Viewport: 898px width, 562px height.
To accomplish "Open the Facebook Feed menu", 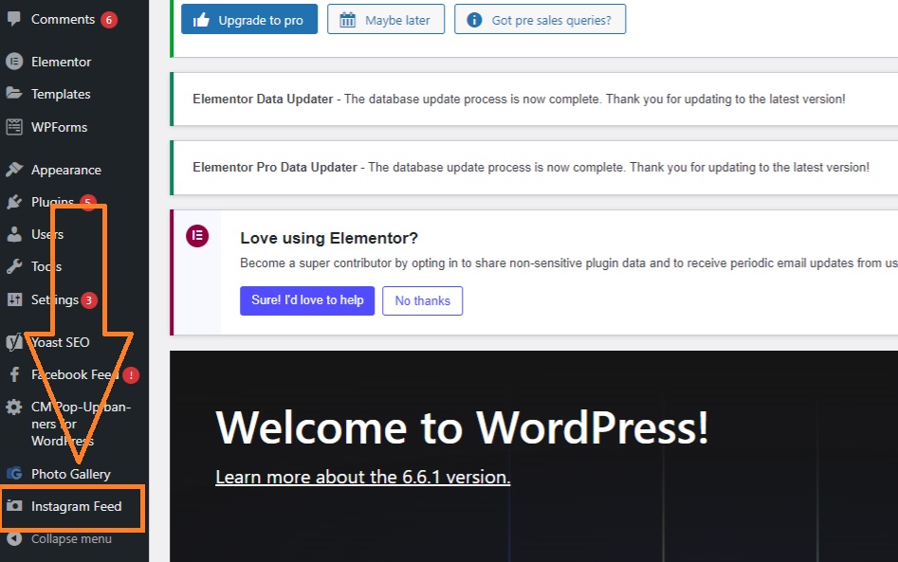I will 75,375.
